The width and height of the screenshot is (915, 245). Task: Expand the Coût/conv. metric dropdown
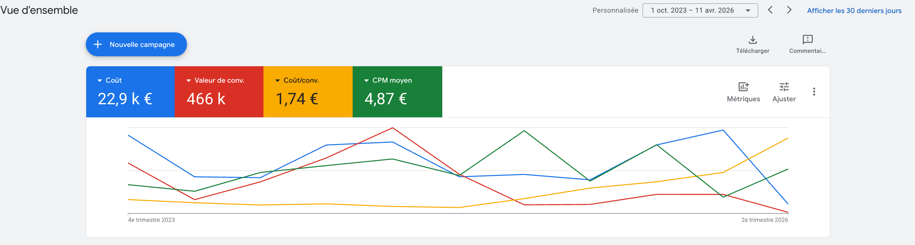[277, 80]
